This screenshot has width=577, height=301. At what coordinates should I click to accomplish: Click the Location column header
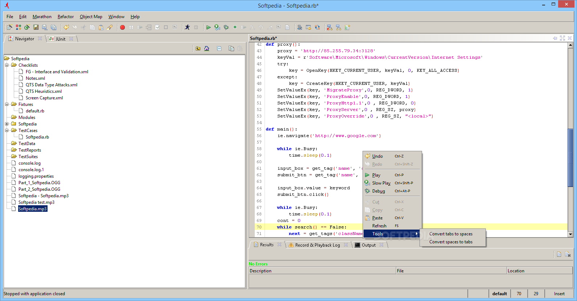[x=540, y=271]
